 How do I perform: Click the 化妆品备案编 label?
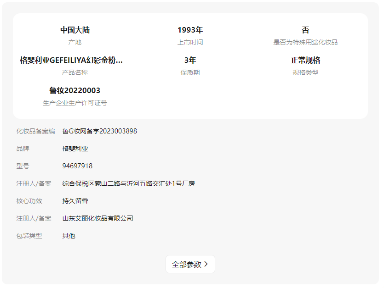[x=35, y=131]
